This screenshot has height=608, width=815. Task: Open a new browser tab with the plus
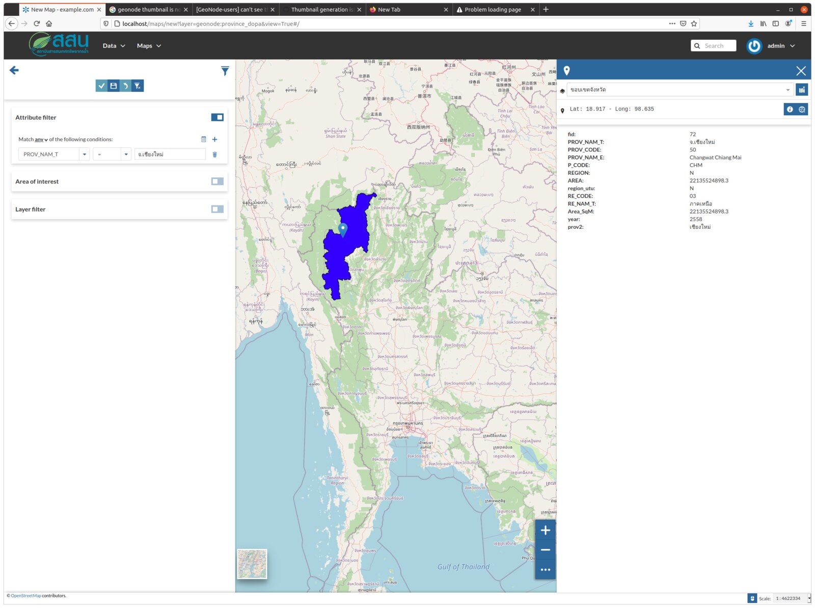tap(546, 10)
